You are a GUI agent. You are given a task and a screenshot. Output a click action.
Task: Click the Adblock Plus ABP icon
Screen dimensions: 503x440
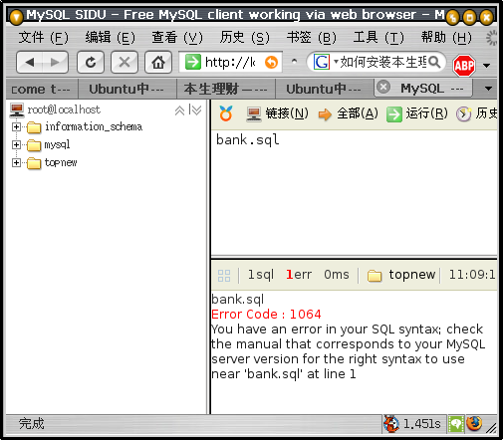[464, 66]
